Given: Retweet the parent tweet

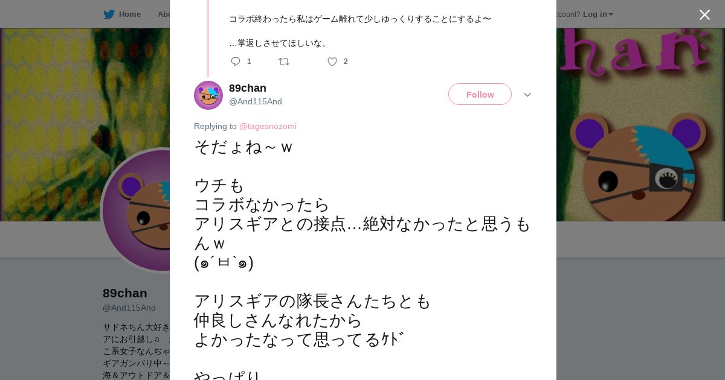Looking at the screenshot, I should pos(284,62).
